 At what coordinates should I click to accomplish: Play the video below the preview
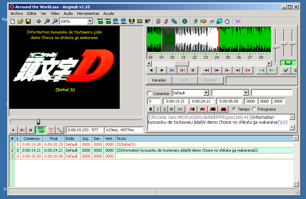click(x=13, y=130)
